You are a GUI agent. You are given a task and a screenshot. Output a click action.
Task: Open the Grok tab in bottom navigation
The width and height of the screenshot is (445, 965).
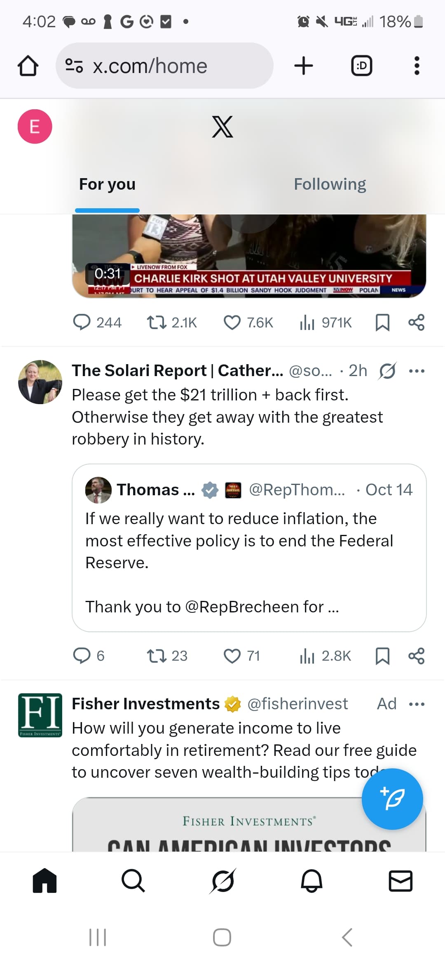222,881
